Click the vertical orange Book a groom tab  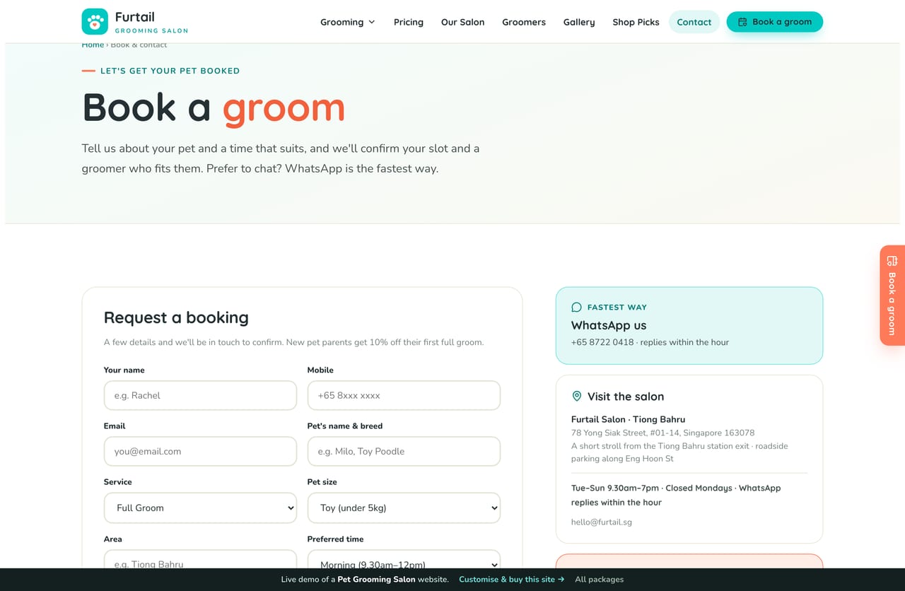click(892, 295)
